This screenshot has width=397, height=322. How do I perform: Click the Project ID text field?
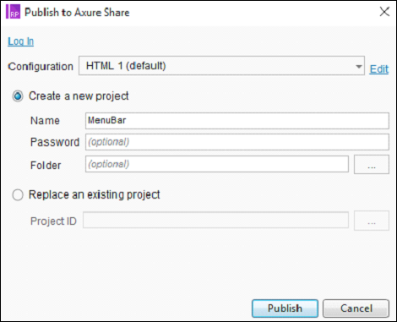[x=215, y=220]
